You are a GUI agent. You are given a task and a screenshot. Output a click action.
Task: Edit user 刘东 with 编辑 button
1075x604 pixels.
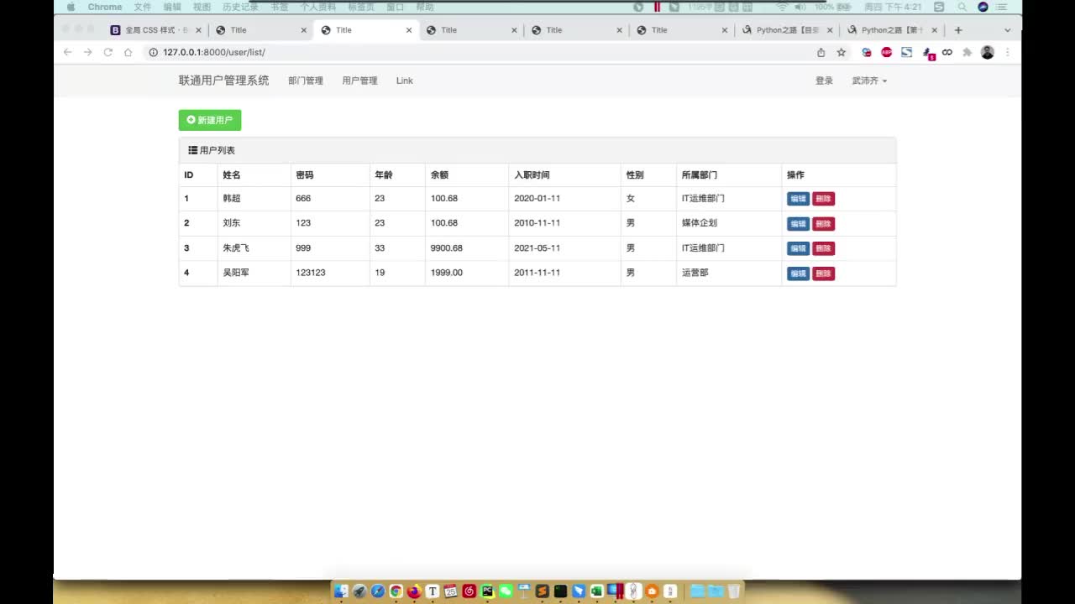point(798,224)
